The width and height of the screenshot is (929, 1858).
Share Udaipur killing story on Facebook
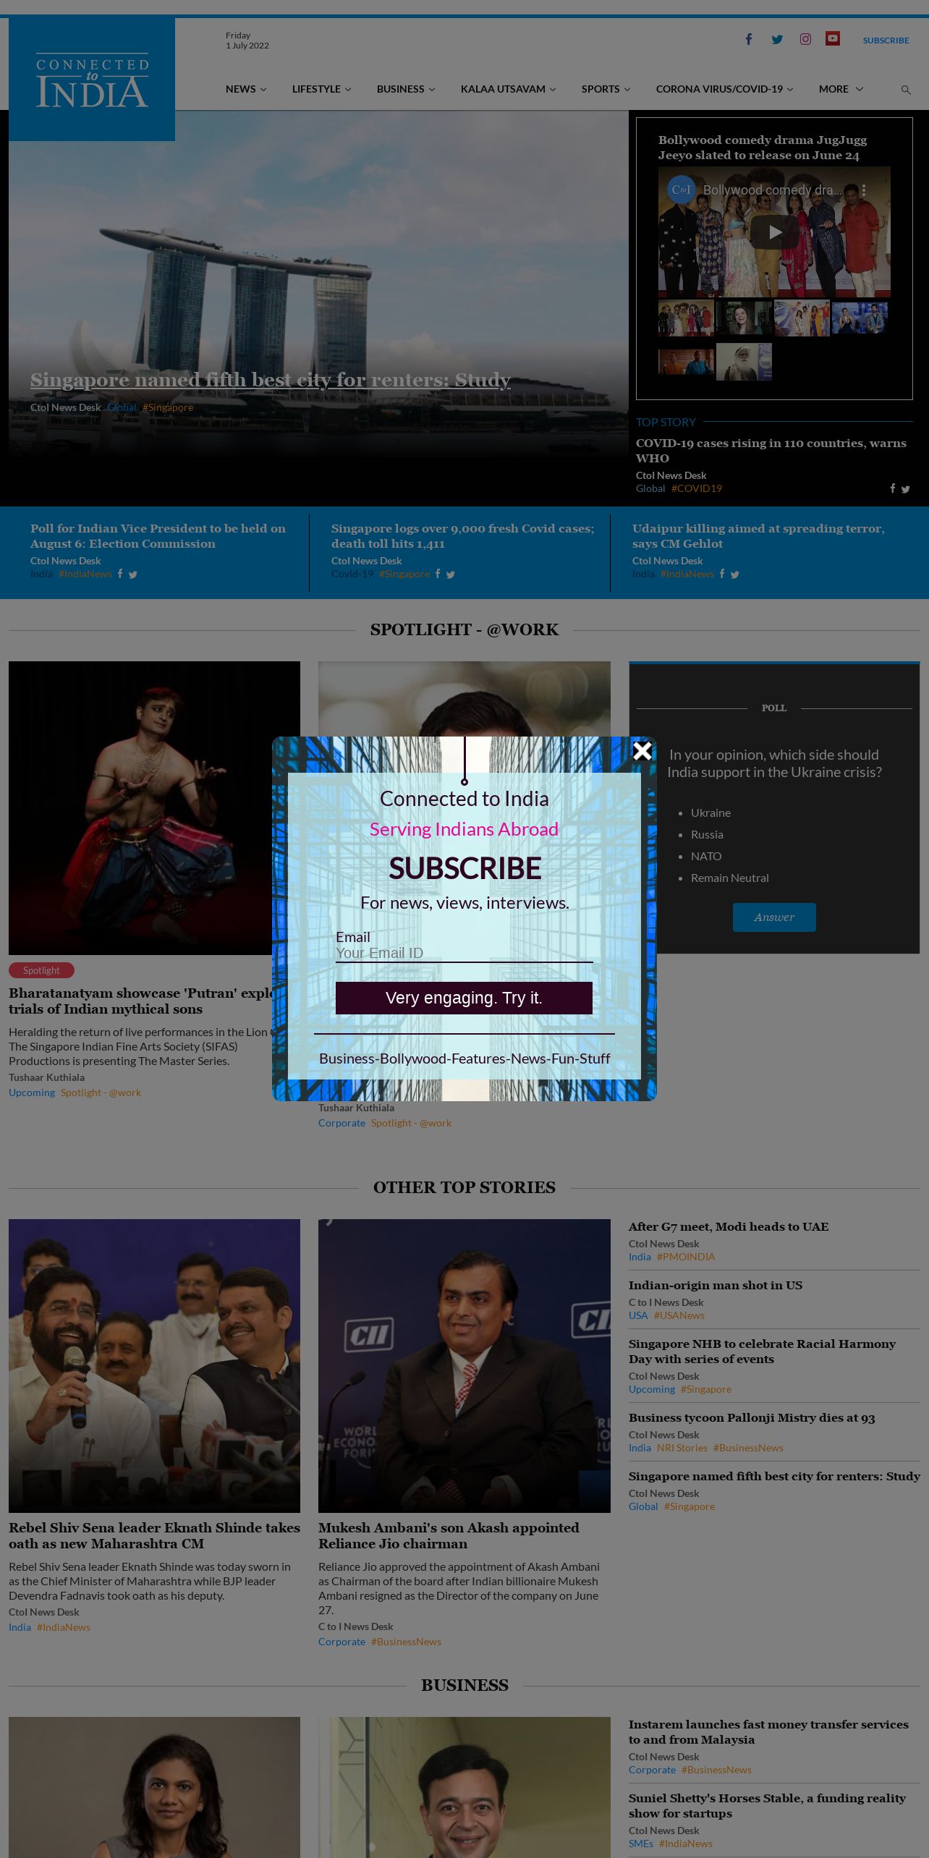(722, 574)
